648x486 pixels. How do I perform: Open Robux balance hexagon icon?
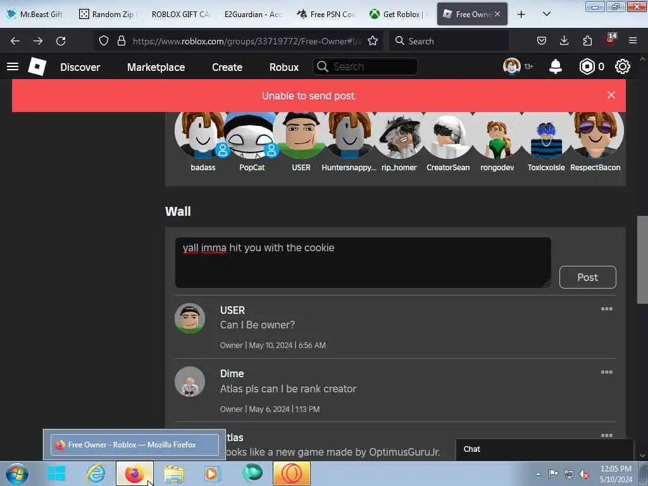coord(587,66)
